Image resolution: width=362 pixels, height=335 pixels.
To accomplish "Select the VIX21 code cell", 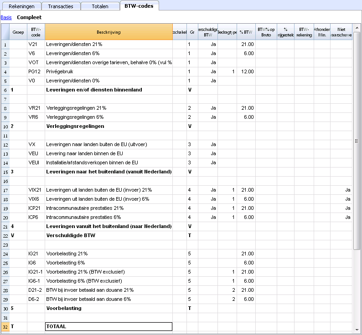I will [36, 190].
